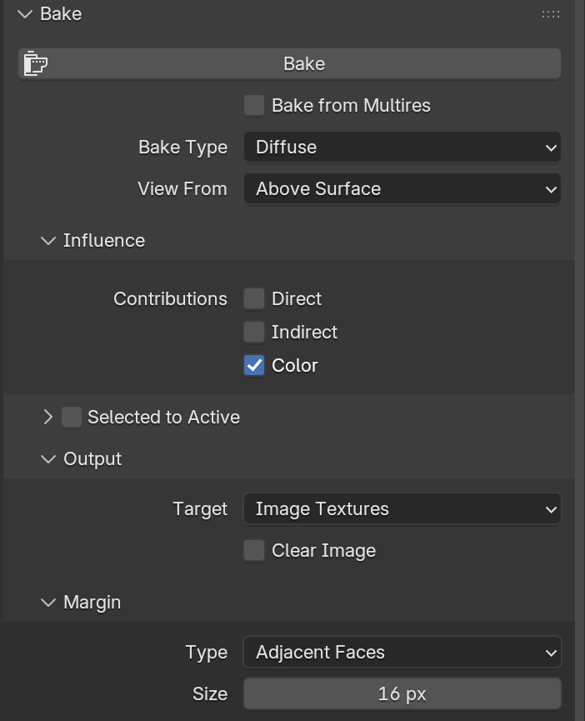Image resolution: width=585 pixels, height=721 pixels.
Task: Collapse the Output subpanel
Action: pos(48,459)
